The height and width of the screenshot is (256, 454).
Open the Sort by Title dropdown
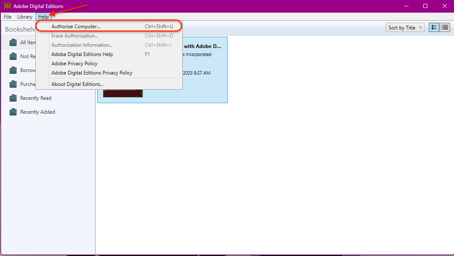click(405, 27)
